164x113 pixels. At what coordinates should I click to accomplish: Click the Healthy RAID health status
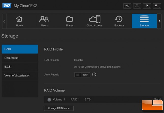click(x=79, y=60)
